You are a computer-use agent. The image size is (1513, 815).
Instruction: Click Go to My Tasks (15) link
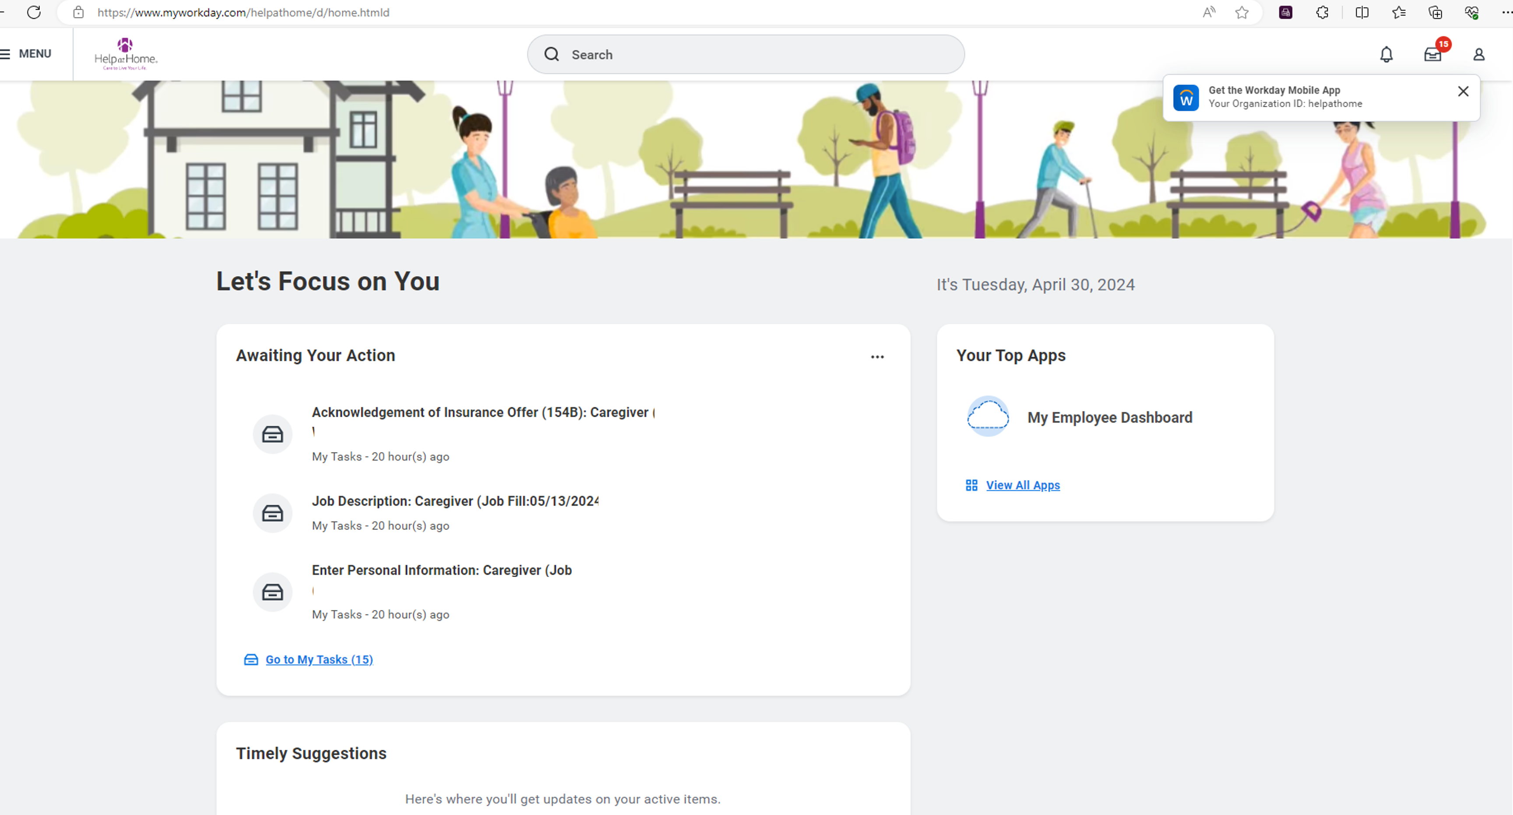click(x=319, y=660)
